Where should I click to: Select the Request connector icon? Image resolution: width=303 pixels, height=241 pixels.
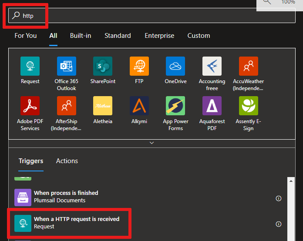(30, 66)
